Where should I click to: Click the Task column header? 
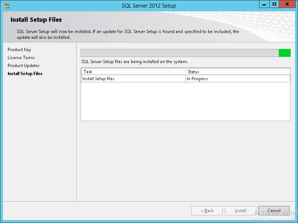(x=133, y=72)
